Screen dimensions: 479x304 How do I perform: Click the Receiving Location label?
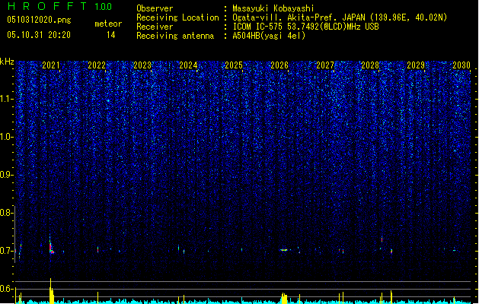[x=177, y=17]
